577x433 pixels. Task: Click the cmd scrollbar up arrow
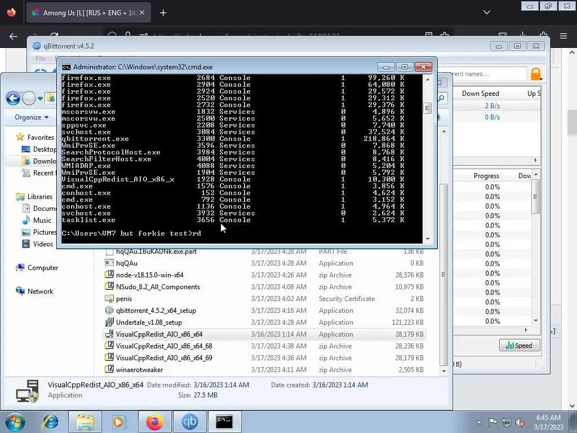click(x=427, y=79)
